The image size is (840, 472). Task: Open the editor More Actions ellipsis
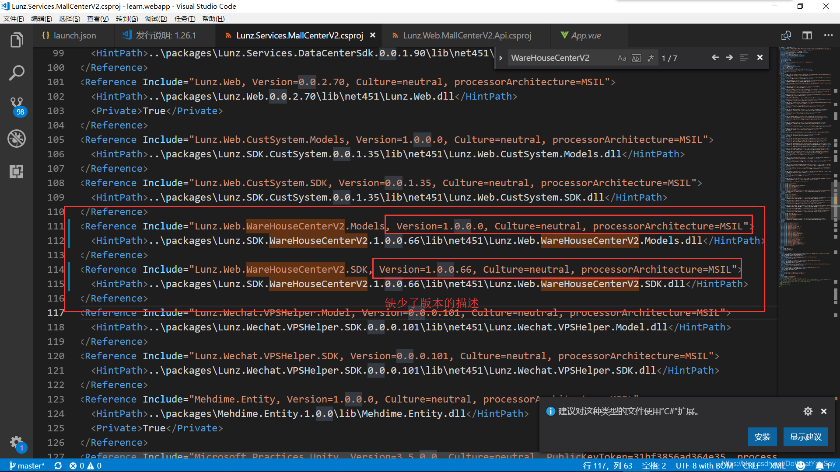point(828,35)
